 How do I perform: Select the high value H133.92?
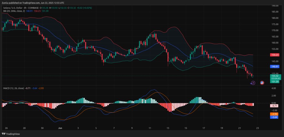[54, 8]
